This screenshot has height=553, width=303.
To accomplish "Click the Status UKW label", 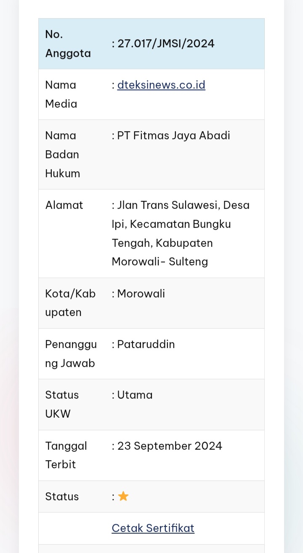I will click(x=62, y=404).
